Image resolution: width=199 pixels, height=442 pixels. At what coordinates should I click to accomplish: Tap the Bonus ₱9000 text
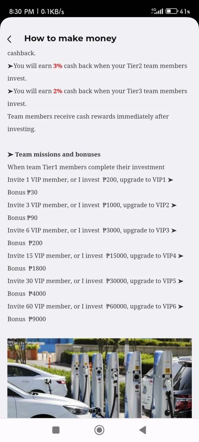[27, 319]
